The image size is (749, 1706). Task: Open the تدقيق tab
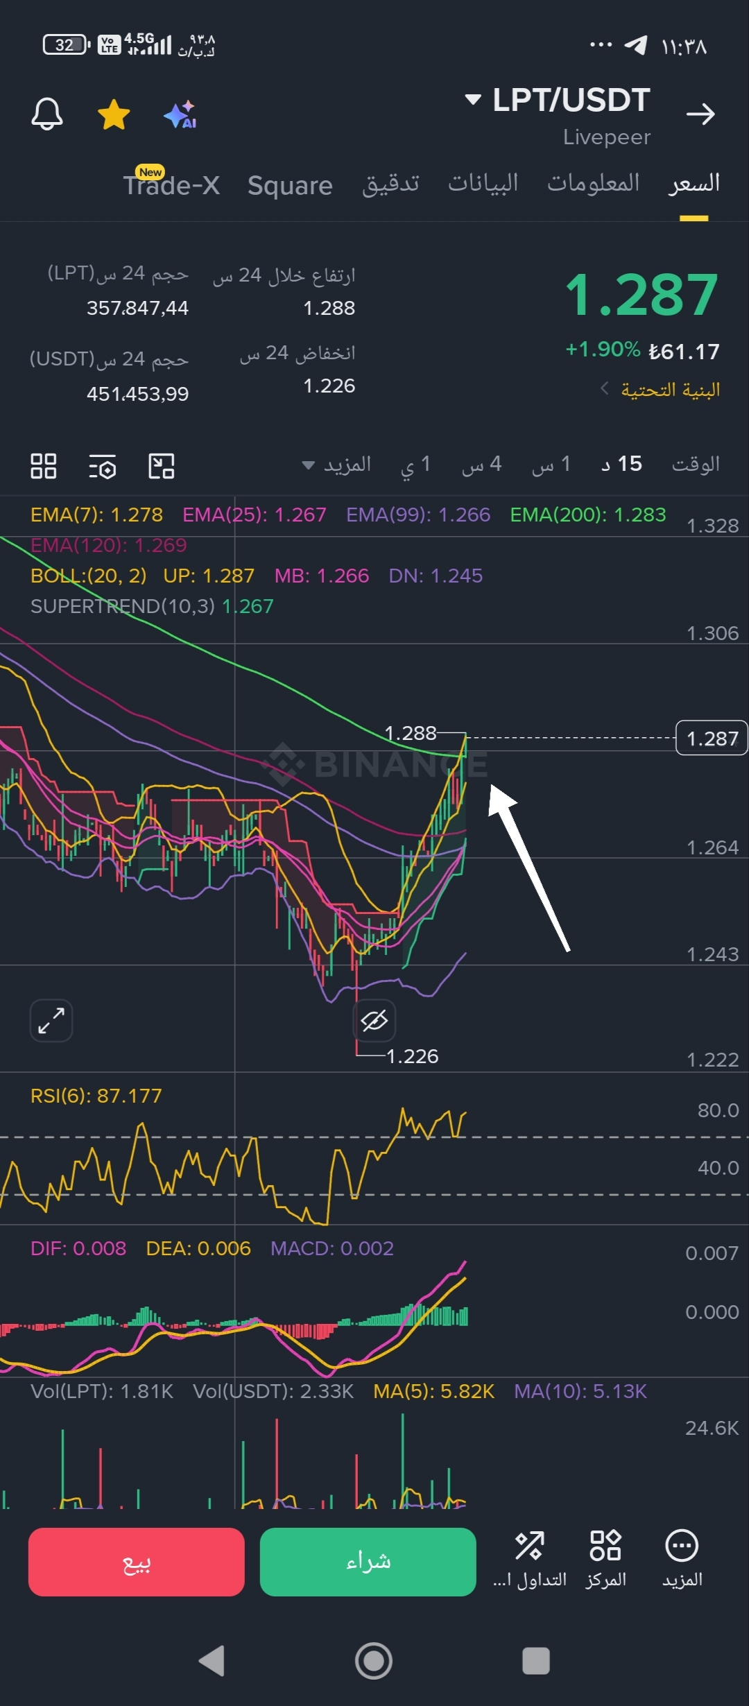pos(390,184)
